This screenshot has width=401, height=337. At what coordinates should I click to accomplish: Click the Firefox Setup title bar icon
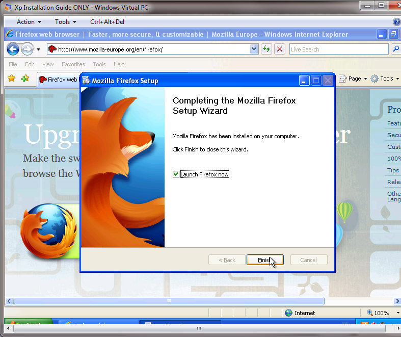coord(86,81)
